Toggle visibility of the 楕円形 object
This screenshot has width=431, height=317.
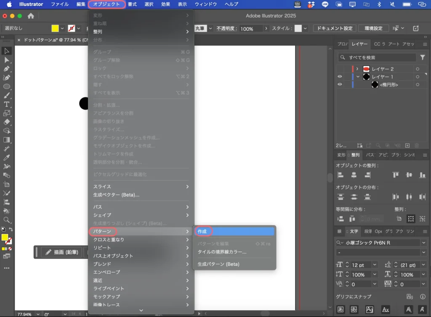pos(340,84)
